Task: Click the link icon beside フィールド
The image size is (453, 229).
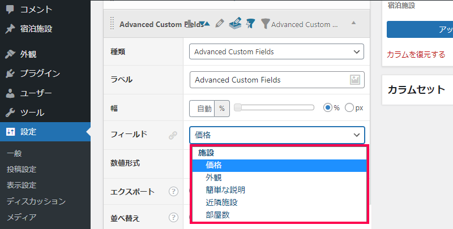Action: [x=173, y=135]
